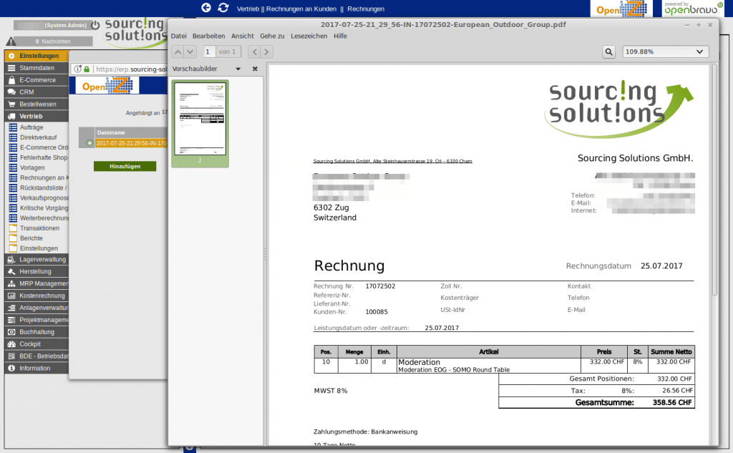Image resolution: width=733 pixels, height=453 pixels.
Task: Click the green padlock in the popup address bar
Action: tap(87, 69)
